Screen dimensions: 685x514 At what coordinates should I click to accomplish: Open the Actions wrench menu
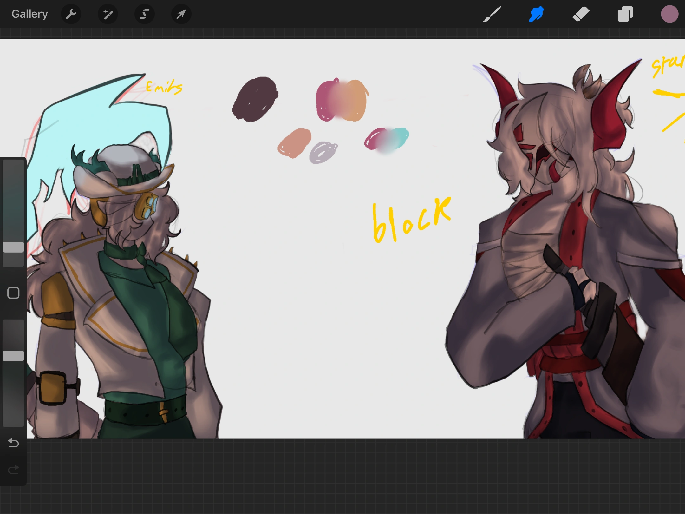tap(71, 14)
